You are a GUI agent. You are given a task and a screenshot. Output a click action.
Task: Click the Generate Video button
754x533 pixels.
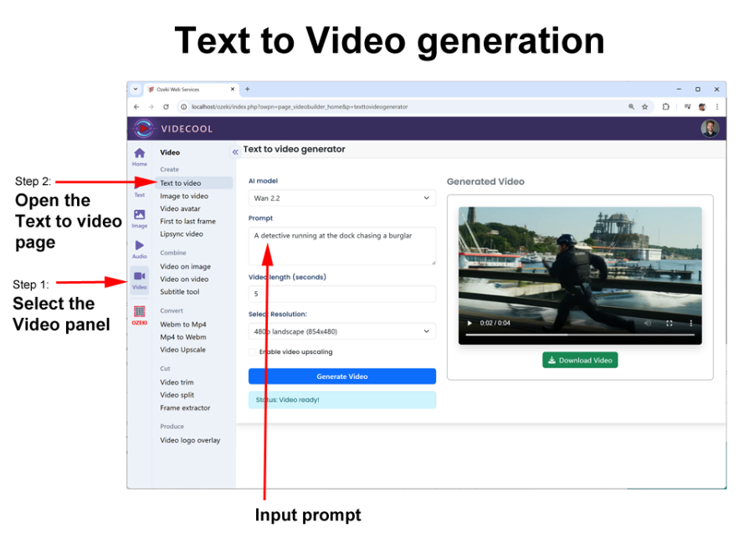pos(341,377)
